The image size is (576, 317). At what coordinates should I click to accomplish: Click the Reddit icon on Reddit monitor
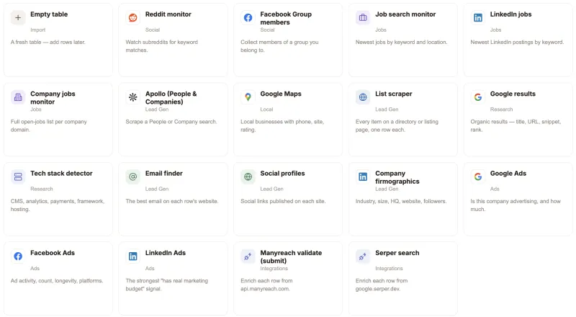[x=133, y=18]
